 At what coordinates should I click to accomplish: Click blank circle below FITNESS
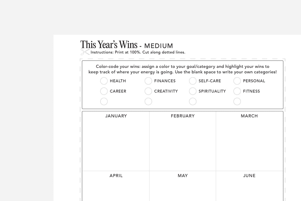[x=237, y=101]
